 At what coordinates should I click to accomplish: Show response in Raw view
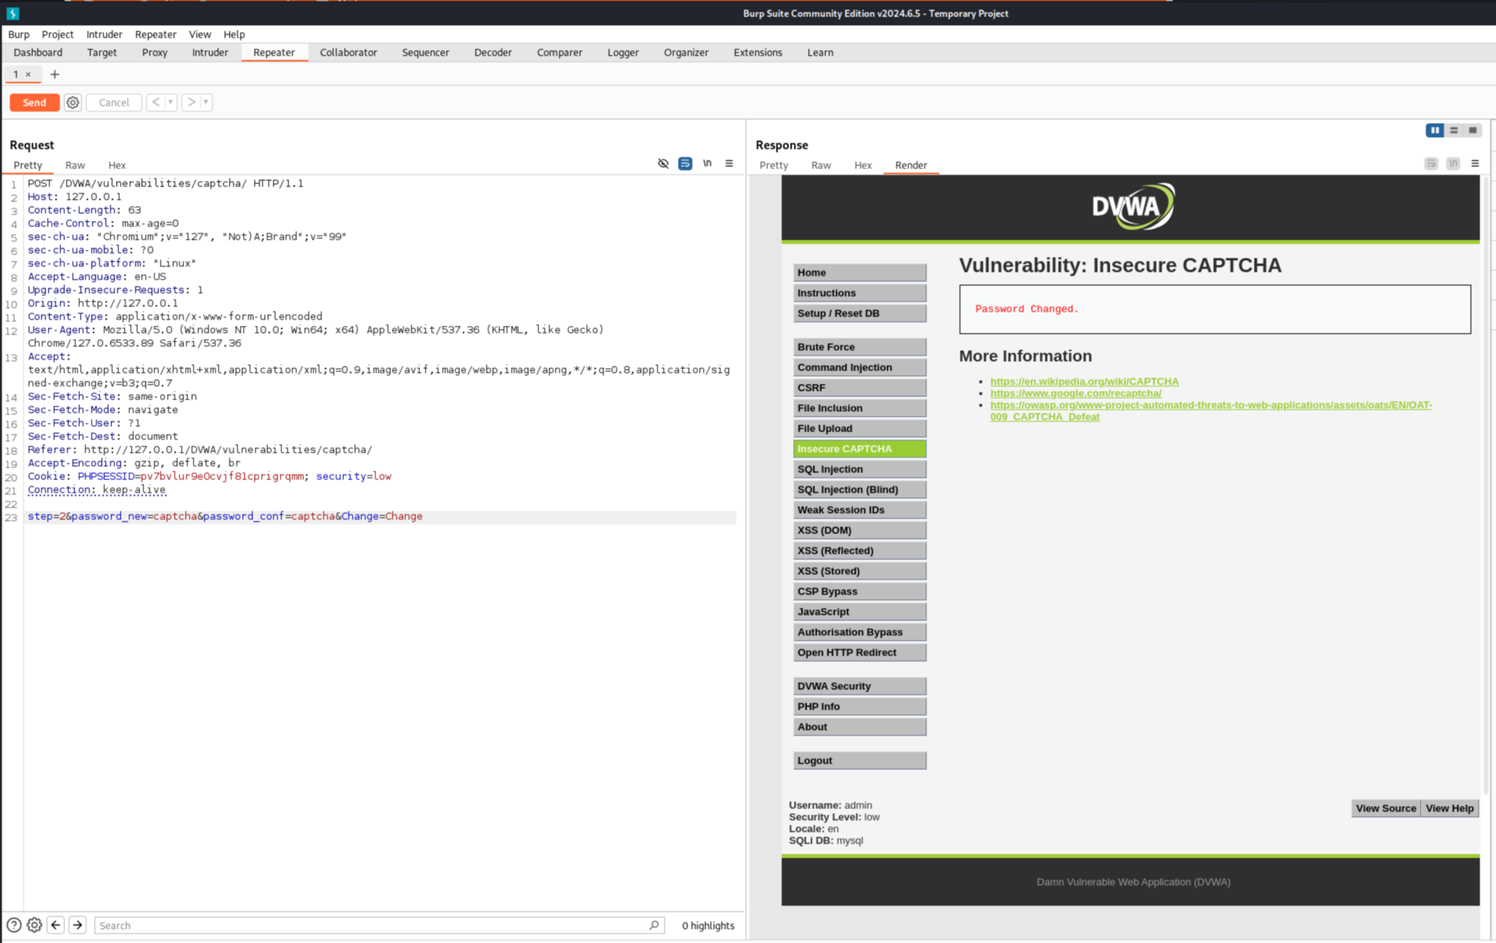tap(820, 165)
